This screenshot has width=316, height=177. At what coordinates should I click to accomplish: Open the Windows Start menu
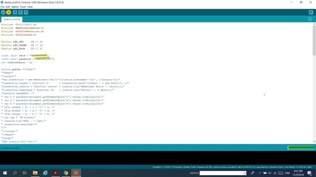point(5,173)
